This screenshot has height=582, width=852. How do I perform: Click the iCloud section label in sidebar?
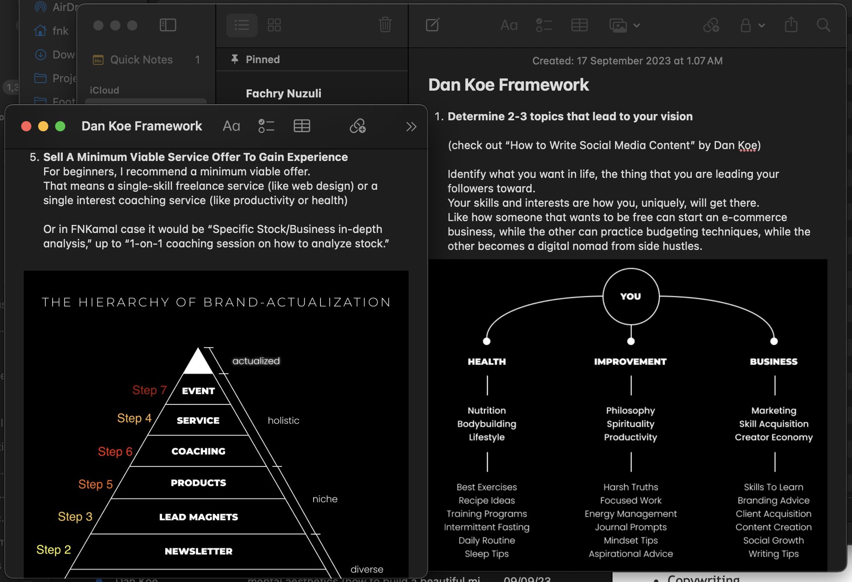[x=104, y=90]
